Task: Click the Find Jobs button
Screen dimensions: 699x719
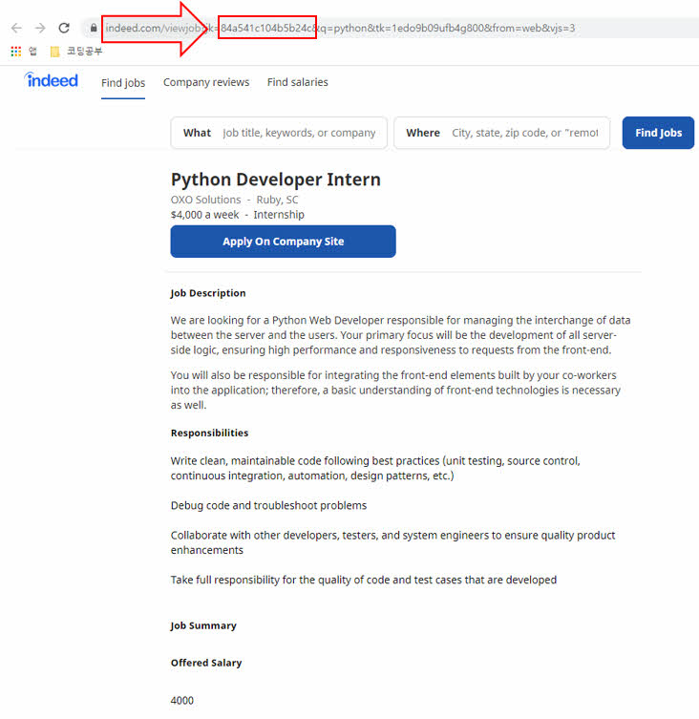Action: [x=658, y=133]
